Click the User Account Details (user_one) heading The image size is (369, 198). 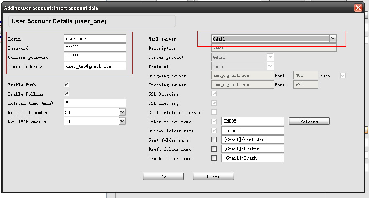(59, 21)
